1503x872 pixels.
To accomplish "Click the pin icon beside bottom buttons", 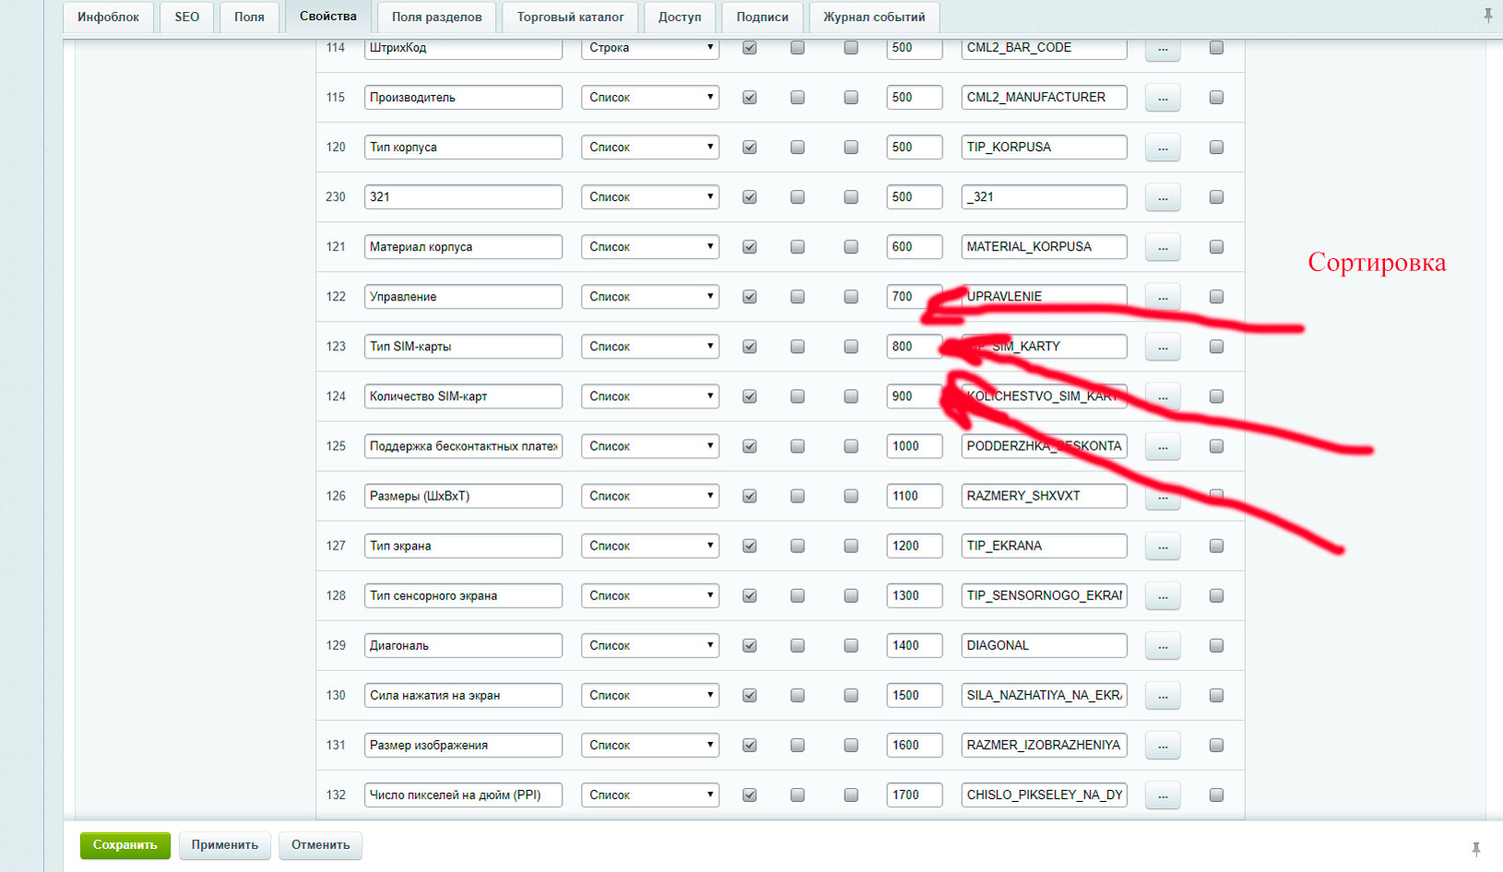I will click(1475, 849).
